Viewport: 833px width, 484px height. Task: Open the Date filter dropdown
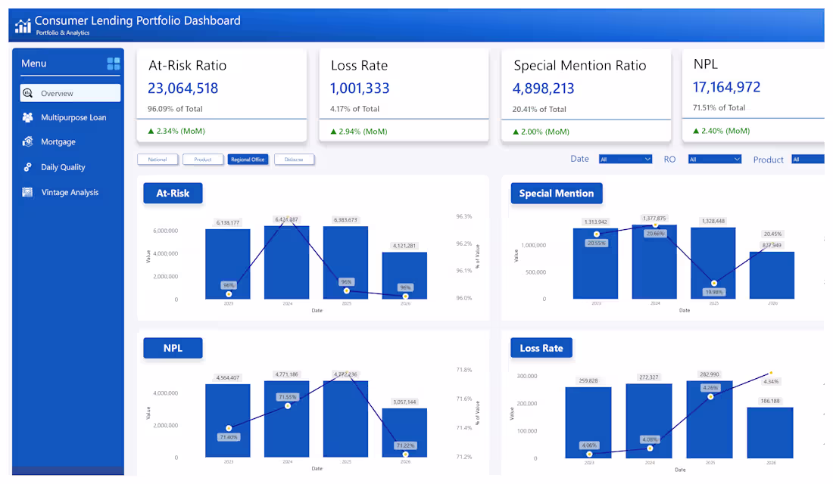click(x=626, y=160)
